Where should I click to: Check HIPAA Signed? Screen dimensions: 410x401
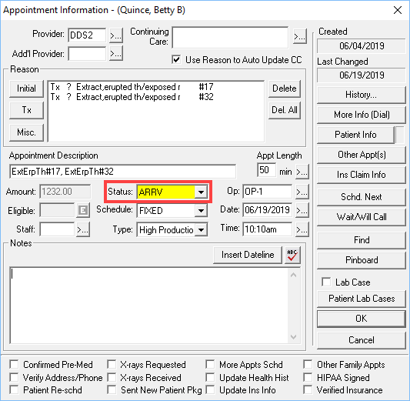click(x=308, y=377)
